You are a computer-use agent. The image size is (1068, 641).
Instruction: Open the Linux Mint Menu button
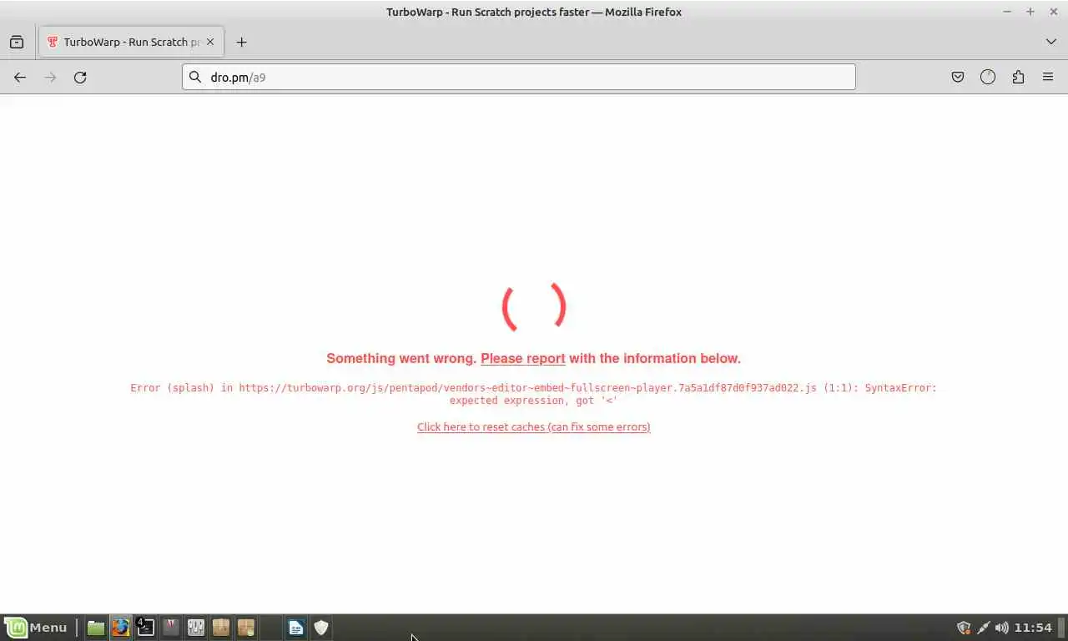click(36, 628)
